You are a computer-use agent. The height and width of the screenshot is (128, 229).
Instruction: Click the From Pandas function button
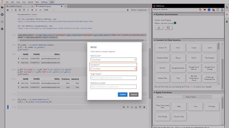[162, 117]
